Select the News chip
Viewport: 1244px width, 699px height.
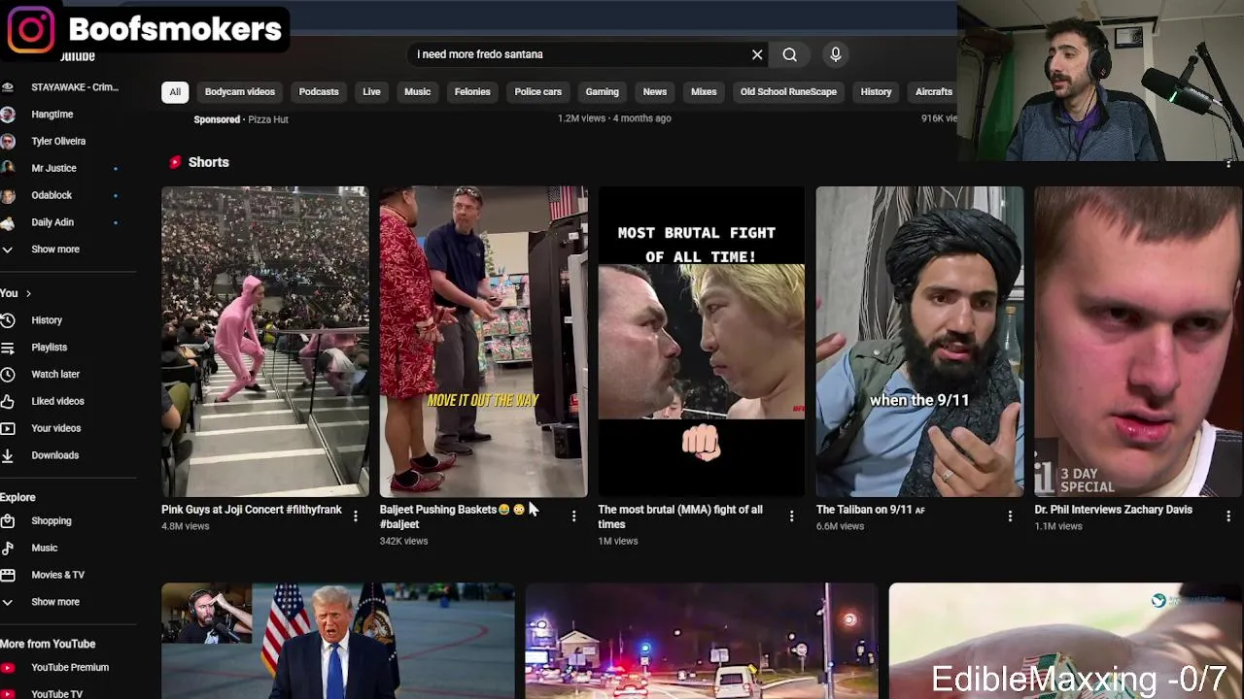click(x=655, y=91)
